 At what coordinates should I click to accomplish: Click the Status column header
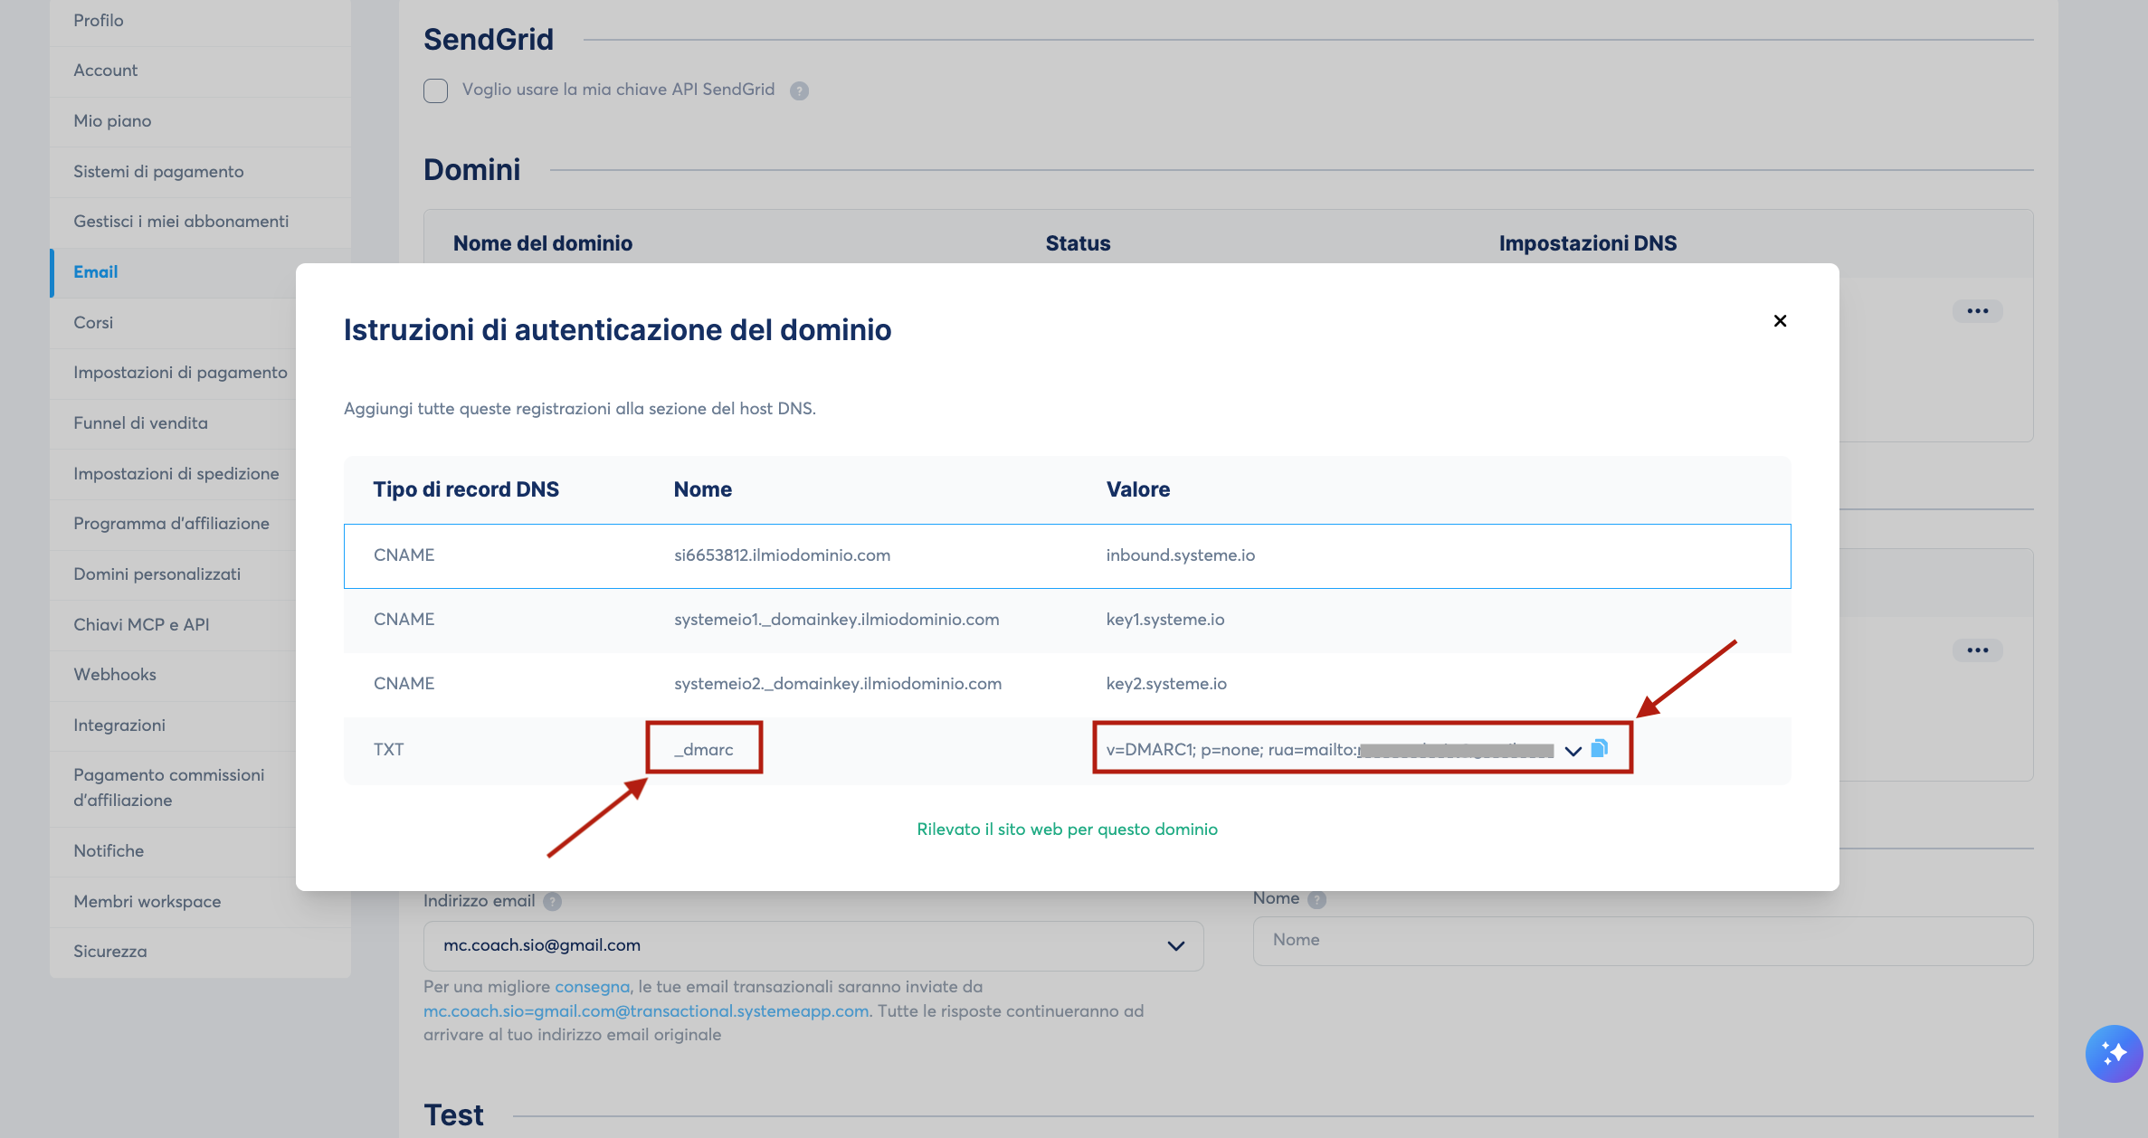1077,243
